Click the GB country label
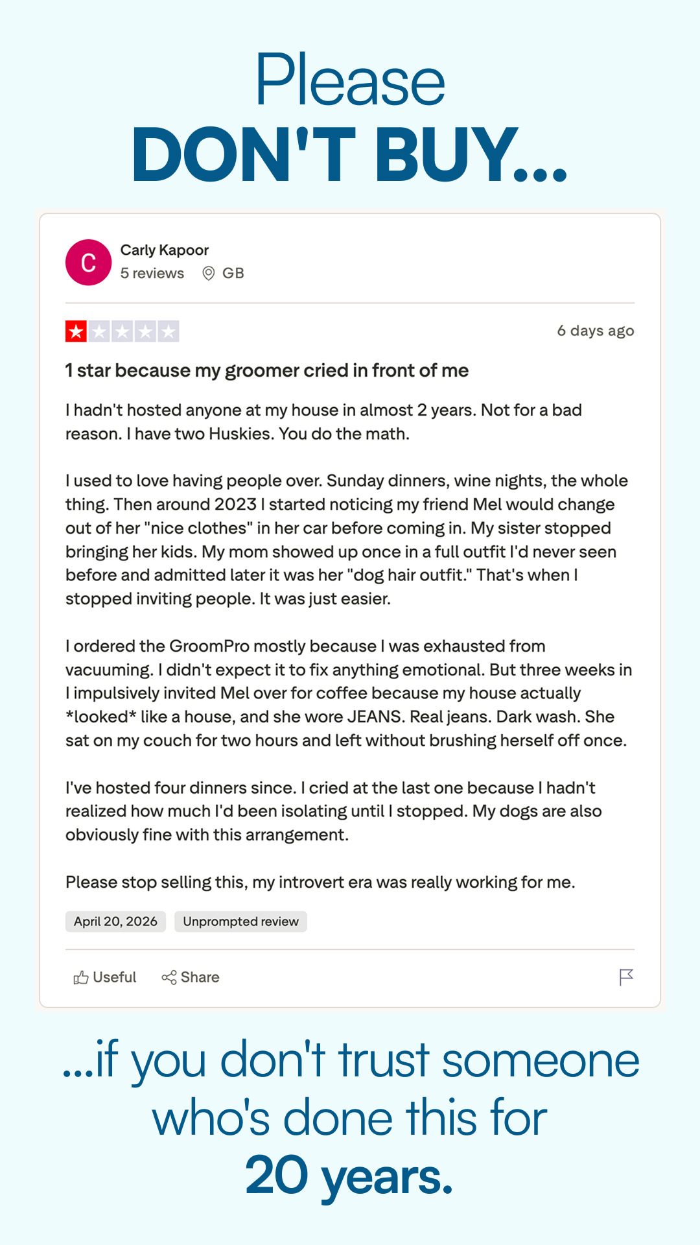This screenshot has width=700, height=1245. click(x=233, y=274)
